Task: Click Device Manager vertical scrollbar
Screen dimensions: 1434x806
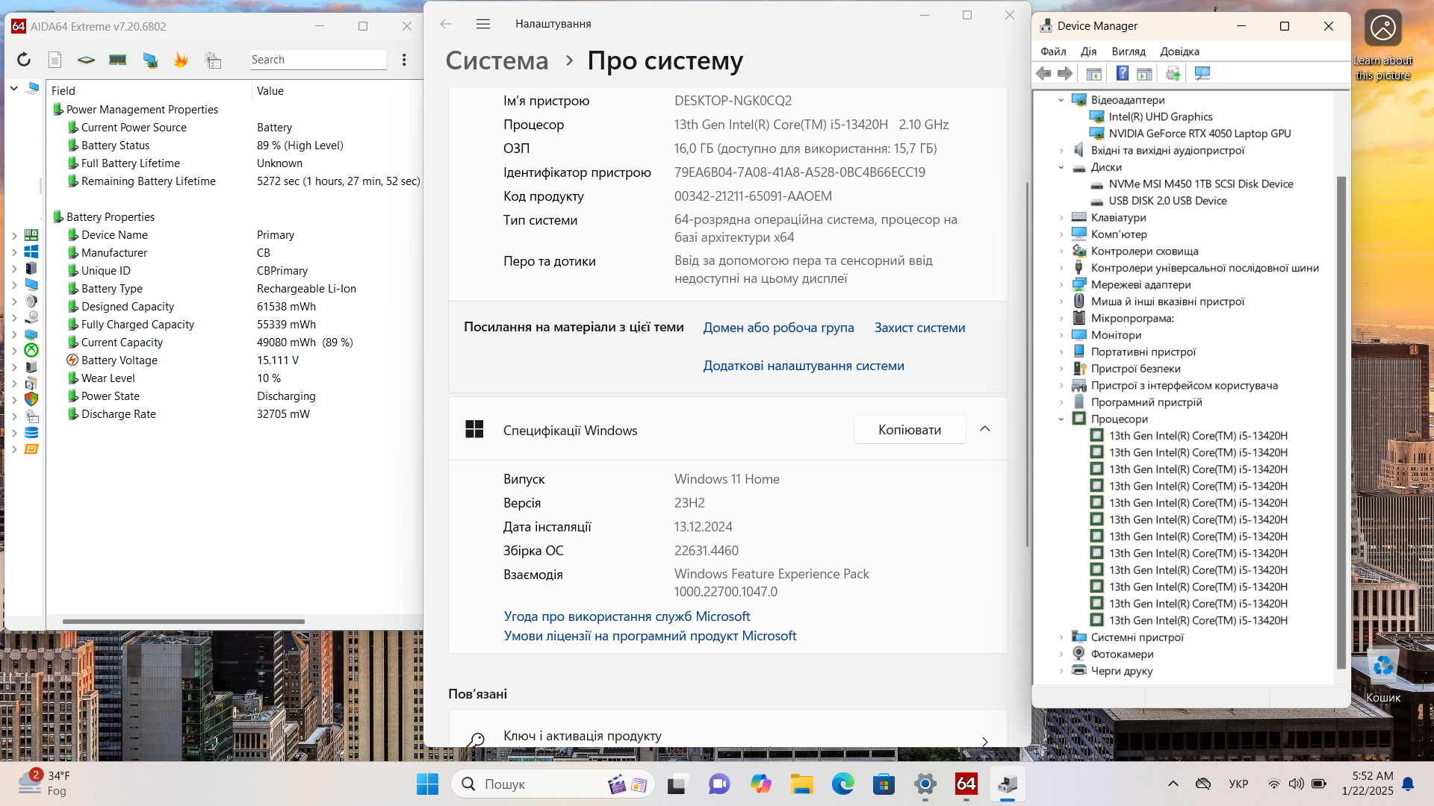Action: [1341, 422]
